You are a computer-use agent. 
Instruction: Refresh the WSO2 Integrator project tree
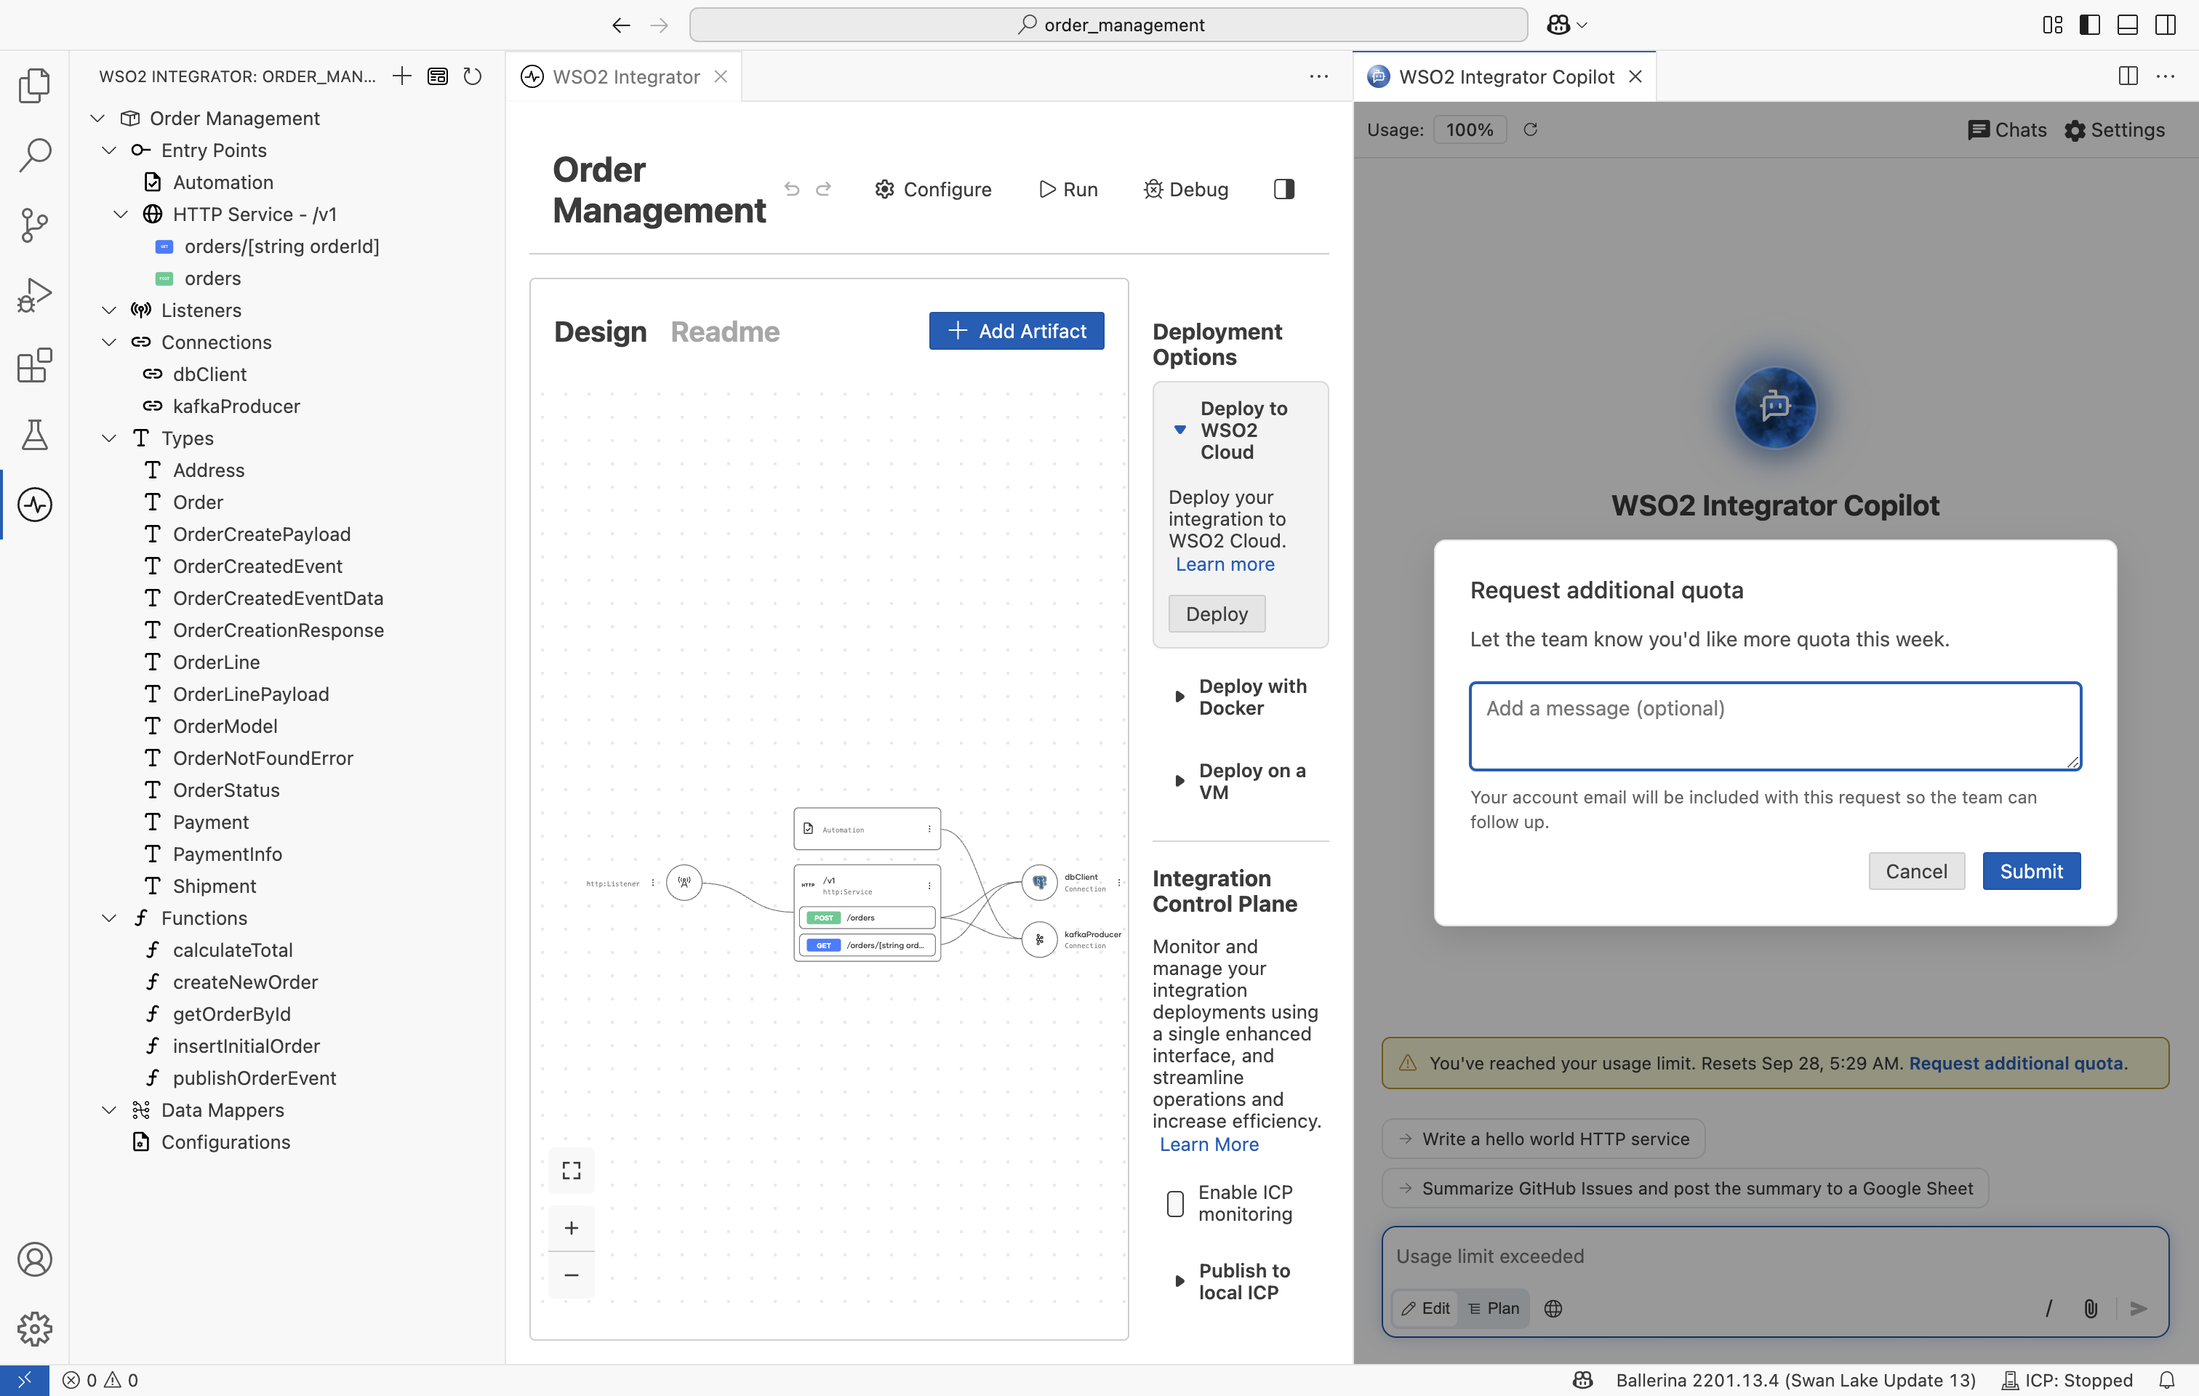click(x=472, y=76)
